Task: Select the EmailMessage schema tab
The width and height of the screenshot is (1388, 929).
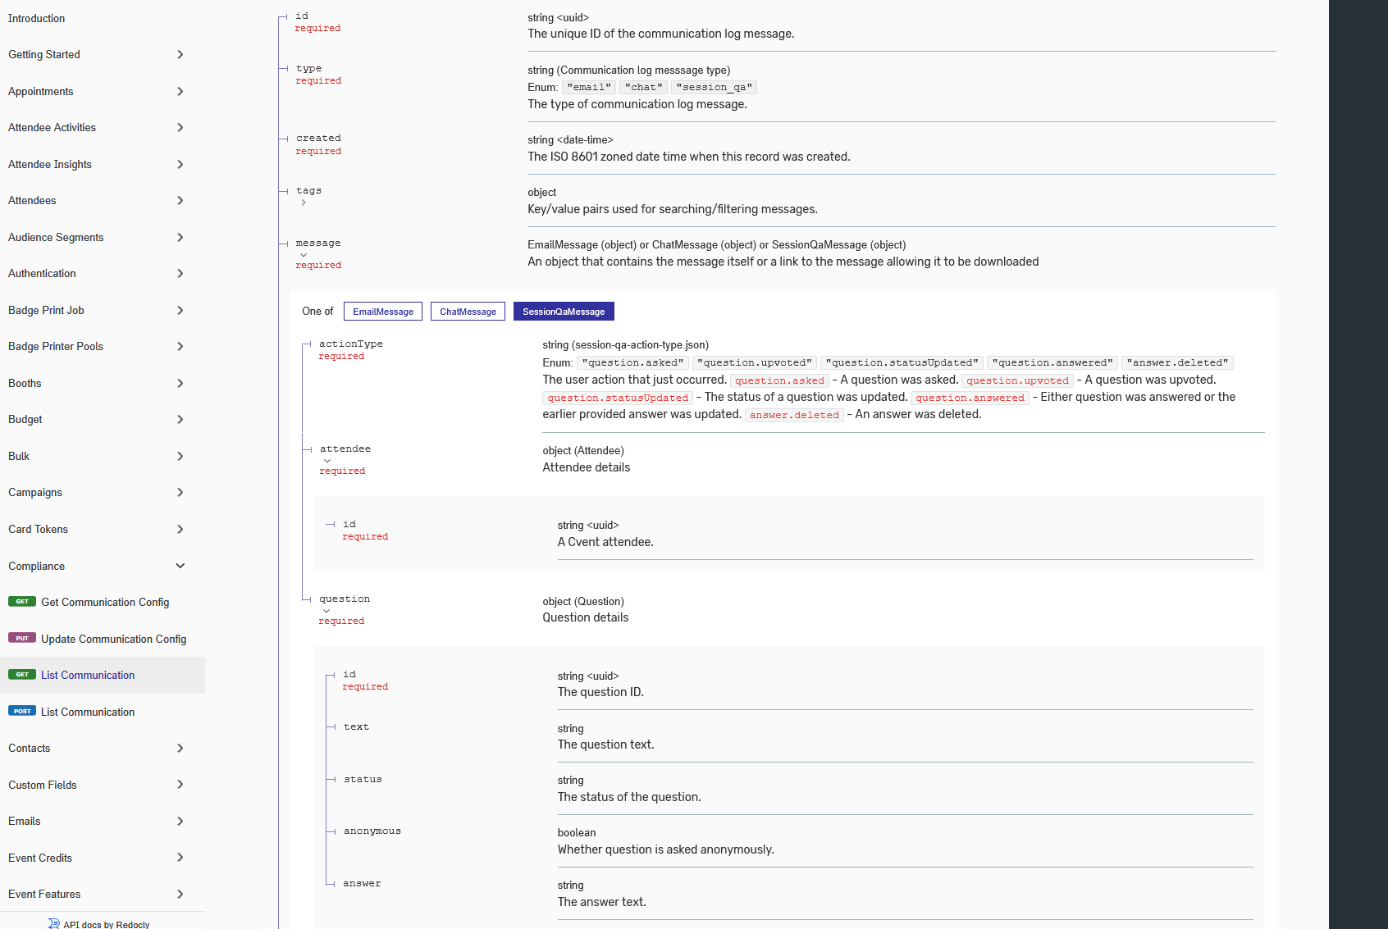Action: pyautogui.click(x=383, y=312)
